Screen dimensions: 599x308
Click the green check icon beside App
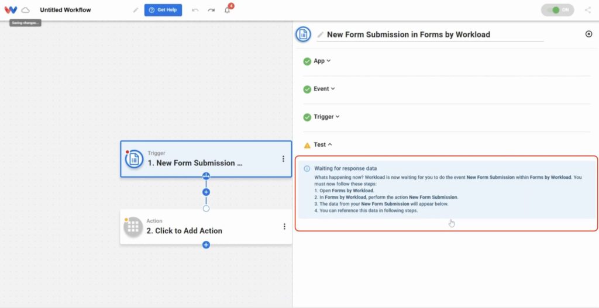tap(307, 61)
